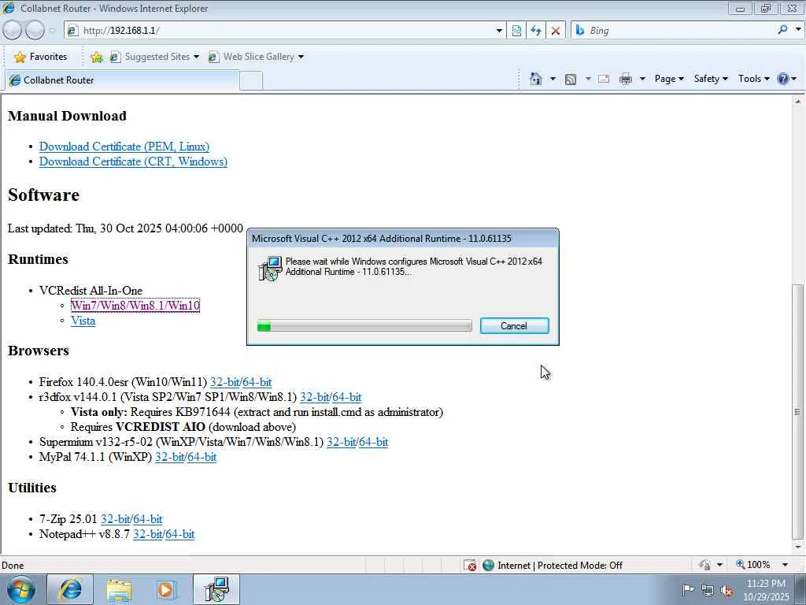The height and width of the screenshot is (605, 806).
Task: Click Add to Favorites Bar icon
Action: [96, 57]
